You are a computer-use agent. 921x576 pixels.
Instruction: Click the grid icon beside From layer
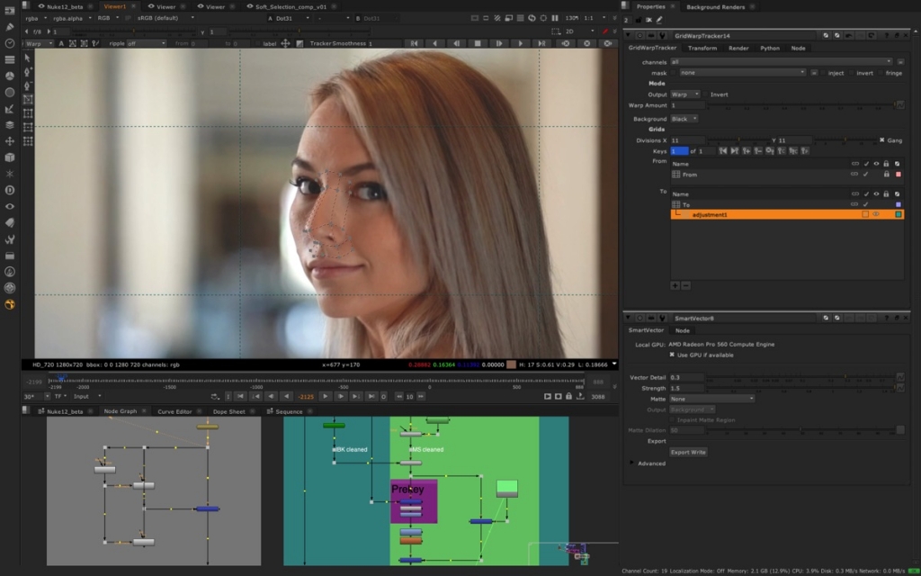click(676, 175)
